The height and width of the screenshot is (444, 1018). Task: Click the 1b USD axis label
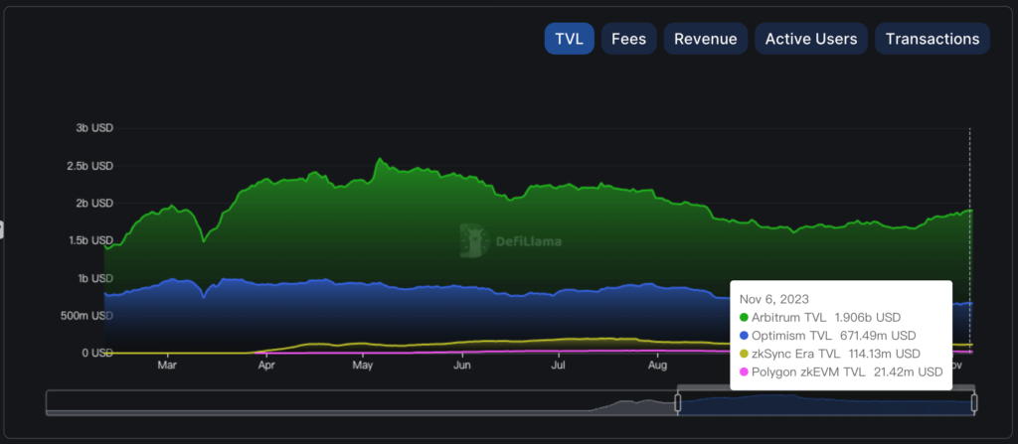[x=93, y=278]
